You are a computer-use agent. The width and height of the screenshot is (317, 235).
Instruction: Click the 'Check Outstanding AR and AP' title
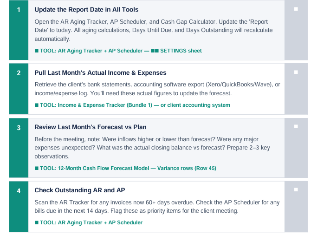pos(79,190)
